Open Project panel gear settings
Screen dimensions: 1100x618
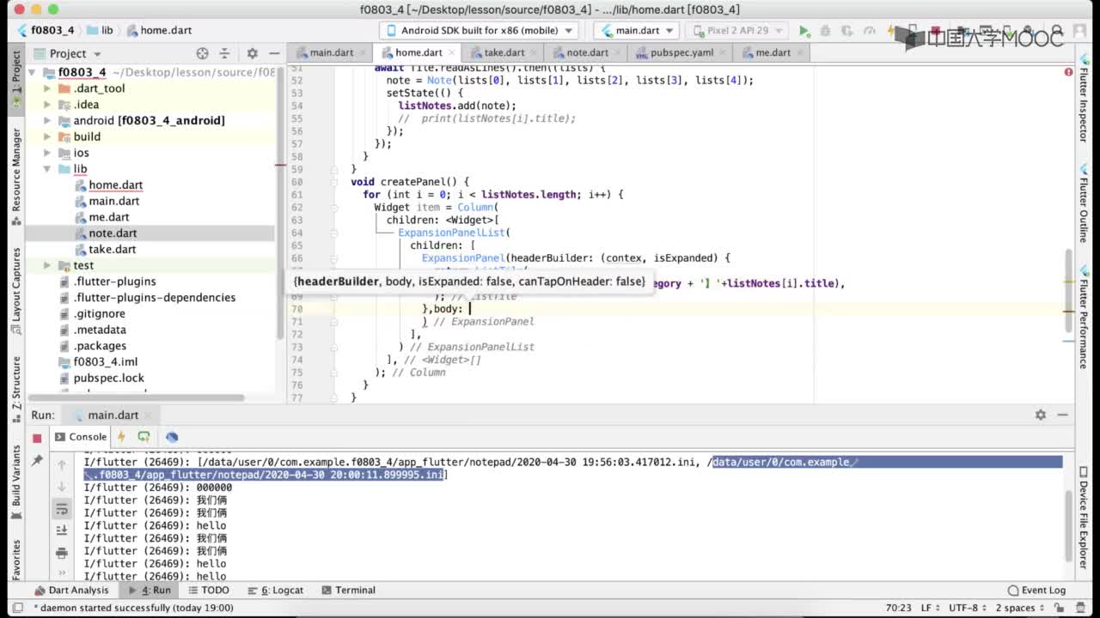coord(252,53)
